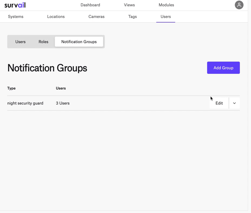Image resolution: width=251 pixels, height=213 pixels.
Task: Switch to the Roles segment
Action: click(x=43, y=42)
